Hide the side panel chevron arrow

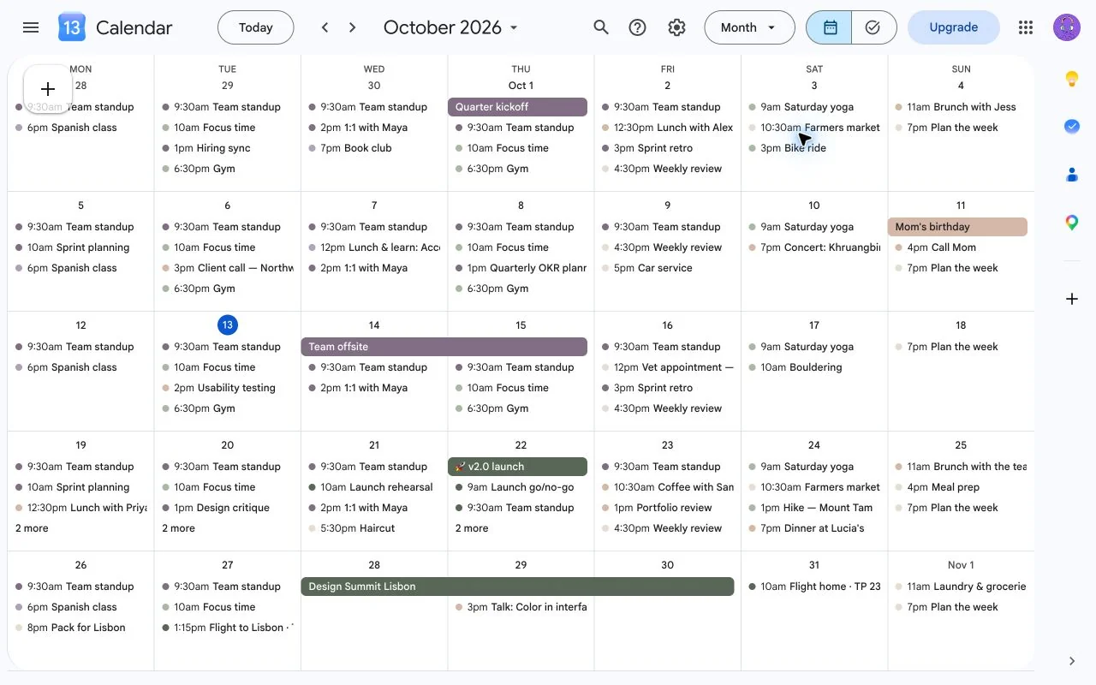[x=1071, y=661]
